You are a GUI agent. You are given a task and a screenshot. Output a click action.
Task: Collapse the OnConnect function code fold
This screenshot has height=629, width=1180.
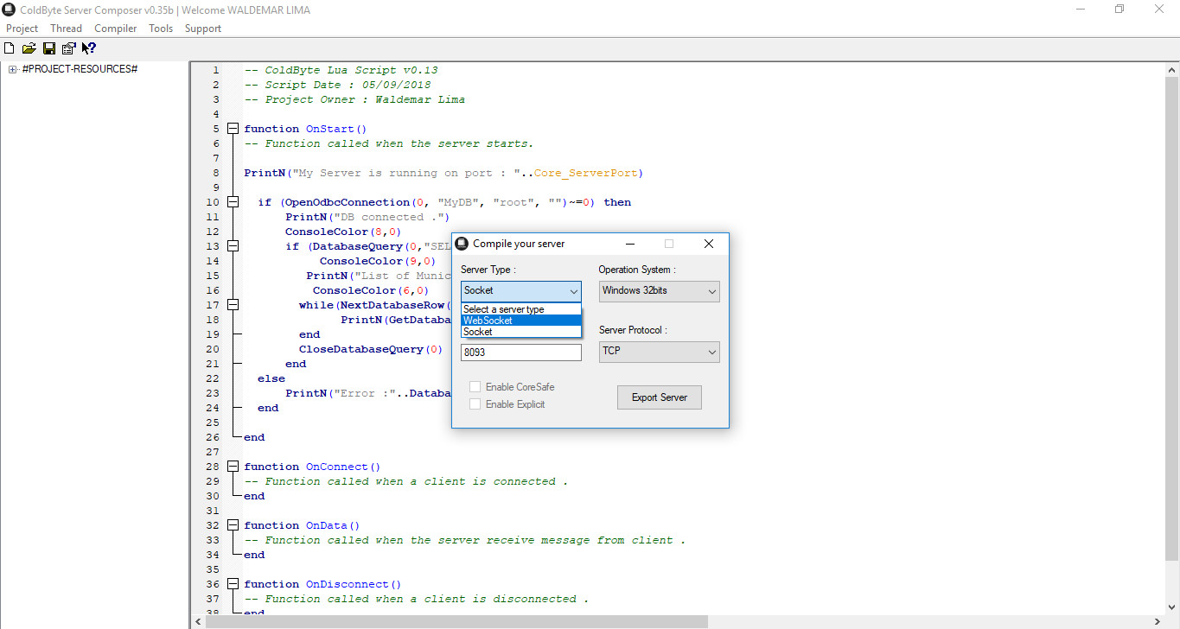(233, 466)
